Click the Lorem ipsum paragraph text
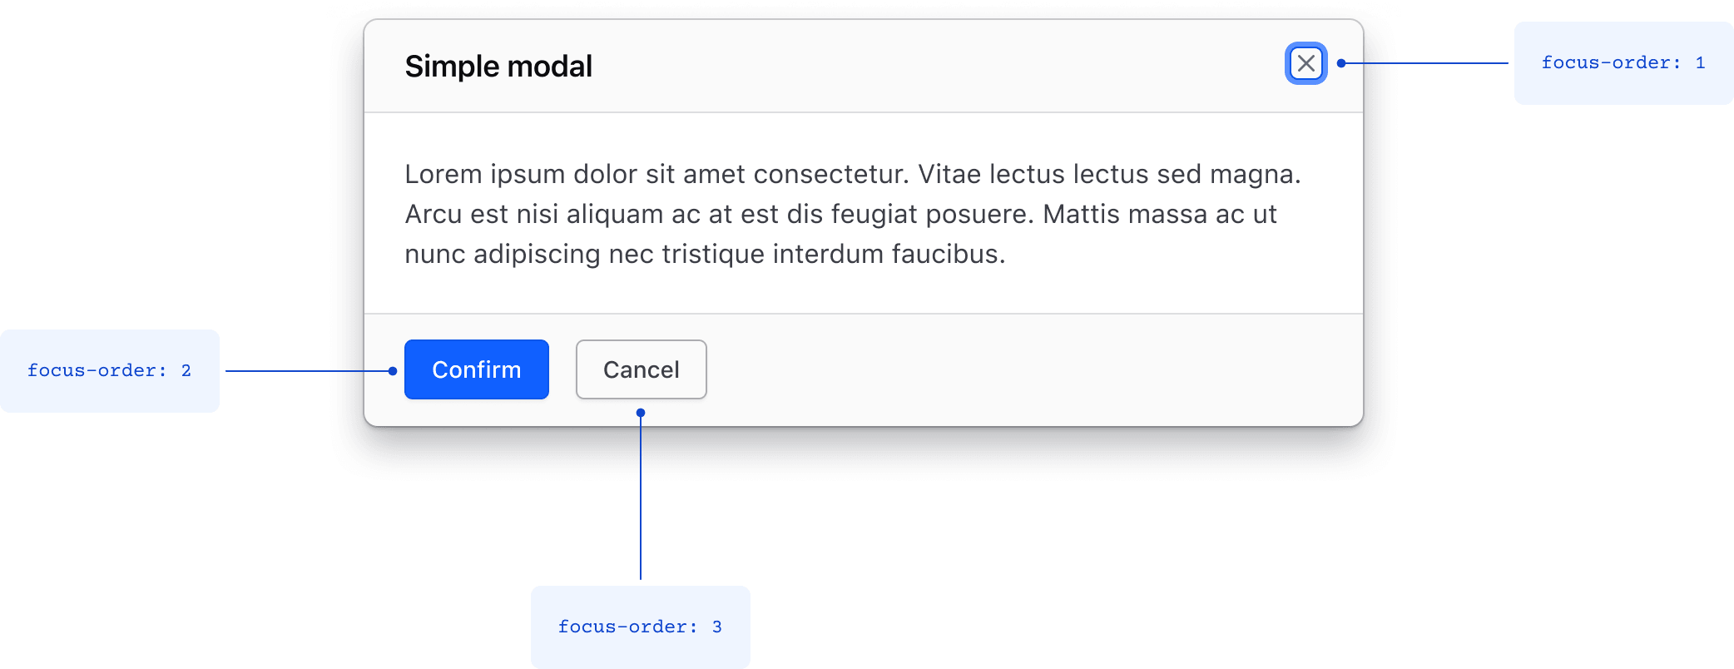Image resolution: width=1734 pixels, height=669 pixels. tap(849, 213)
